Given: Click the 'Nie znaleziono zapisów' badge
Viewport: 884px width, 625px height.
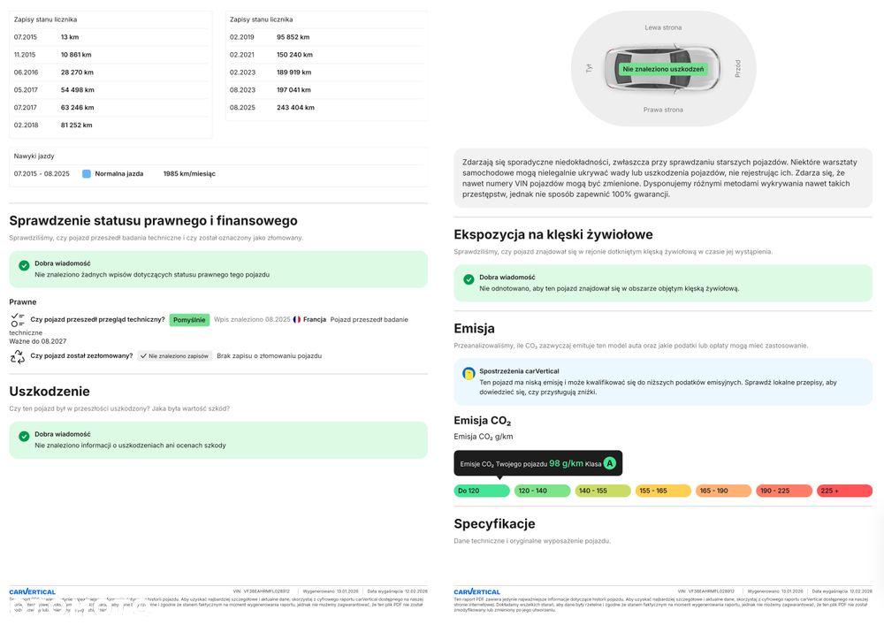Looking at the screenshot, I should [x=175, y=355].
